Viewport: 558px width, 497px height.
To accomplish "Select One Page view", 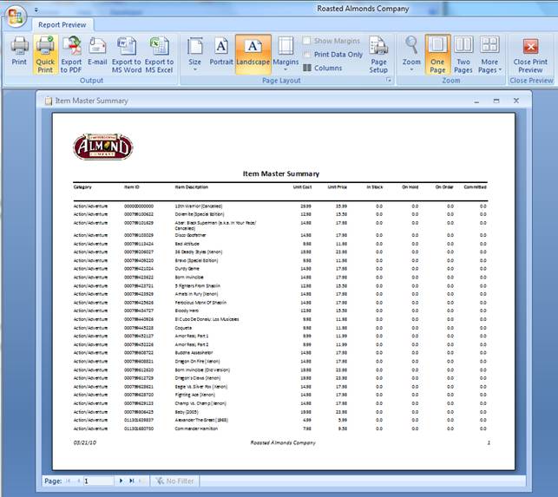I will pos(437,54).
